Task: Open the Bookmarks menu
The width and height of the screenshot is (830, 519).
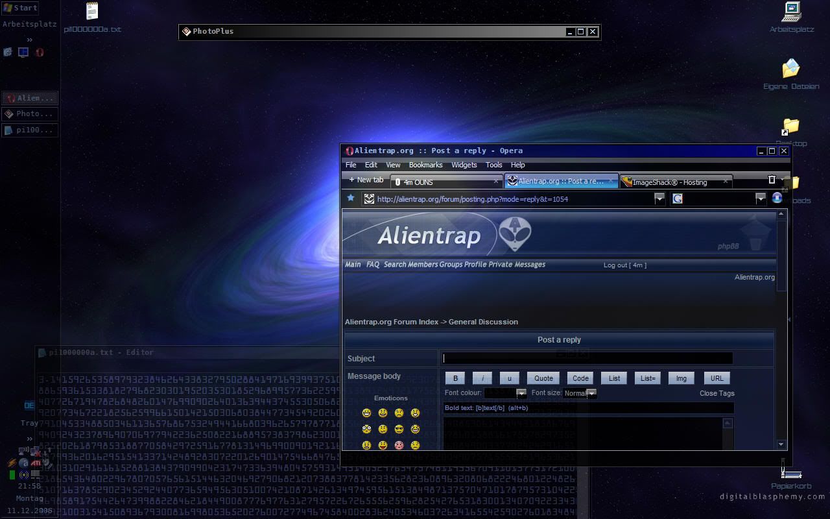Action: (425, 165)
